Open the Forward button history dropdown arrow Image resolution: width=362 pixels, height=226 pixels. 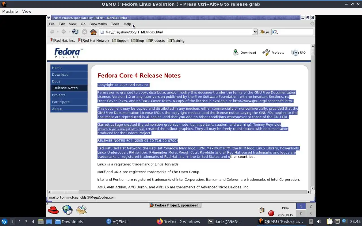click(69, 32)
